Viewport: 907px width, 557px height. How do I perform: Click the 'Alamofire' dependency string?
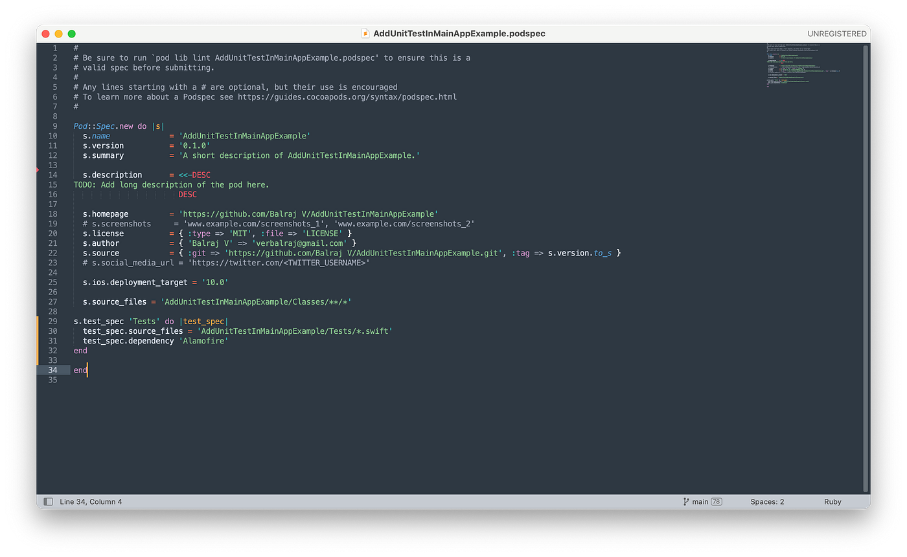pos(203,341)
